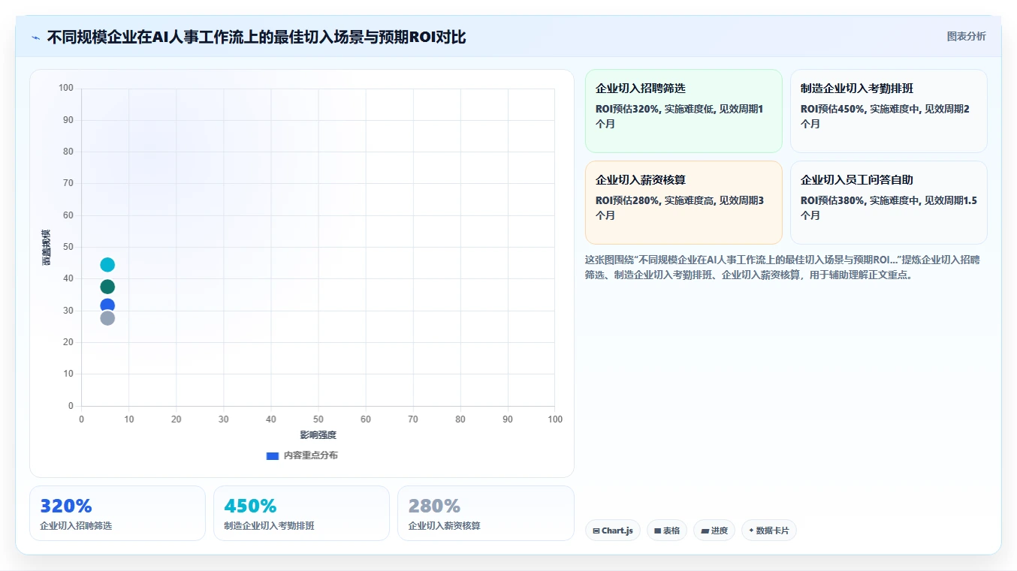Screen dimensions: 1017x571
Task: Click the blue data point on chart
Action: click(107, 304)
